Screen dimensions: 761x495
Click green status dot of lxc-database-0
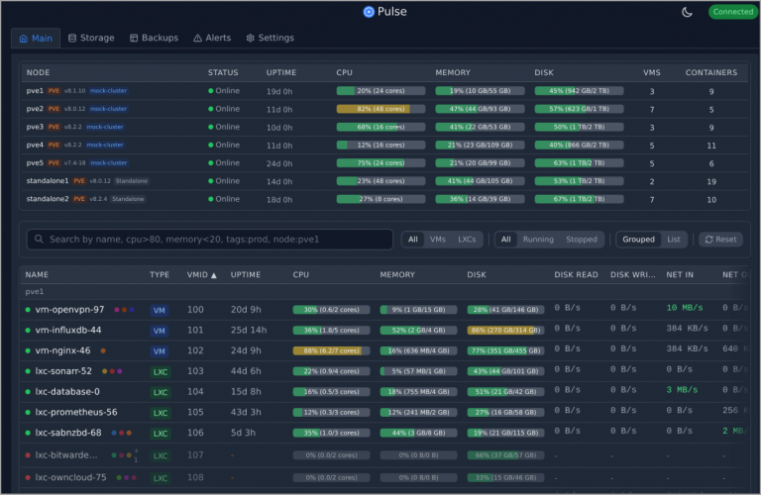[28, 392]
